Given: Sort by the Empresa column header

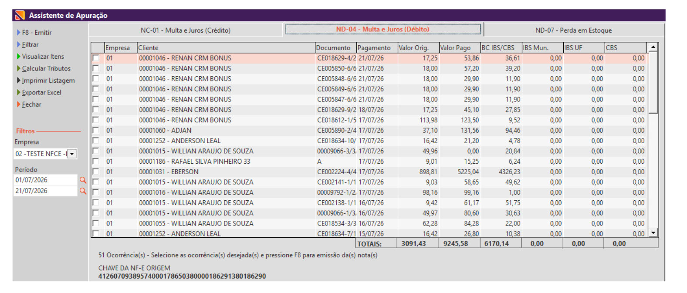Looking at the screenshot, I should click(120, 47).
